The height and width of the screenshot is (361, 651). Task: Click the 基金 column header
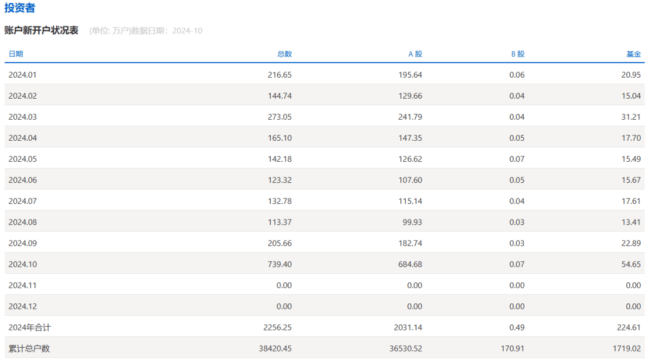[633, 54]
